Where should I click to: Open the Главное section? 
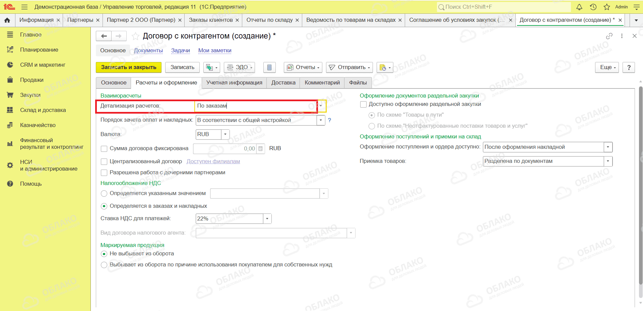31,35
